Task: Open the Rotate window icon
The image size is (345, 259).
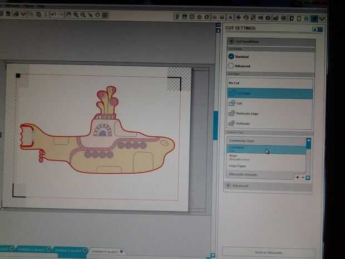Action: click(x=245, y=17)
